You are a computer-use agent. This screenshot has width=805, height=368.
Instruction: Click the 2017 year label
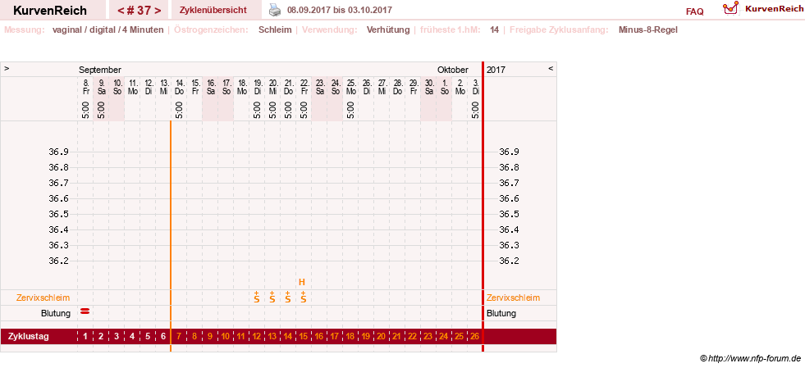coord(496,70)
